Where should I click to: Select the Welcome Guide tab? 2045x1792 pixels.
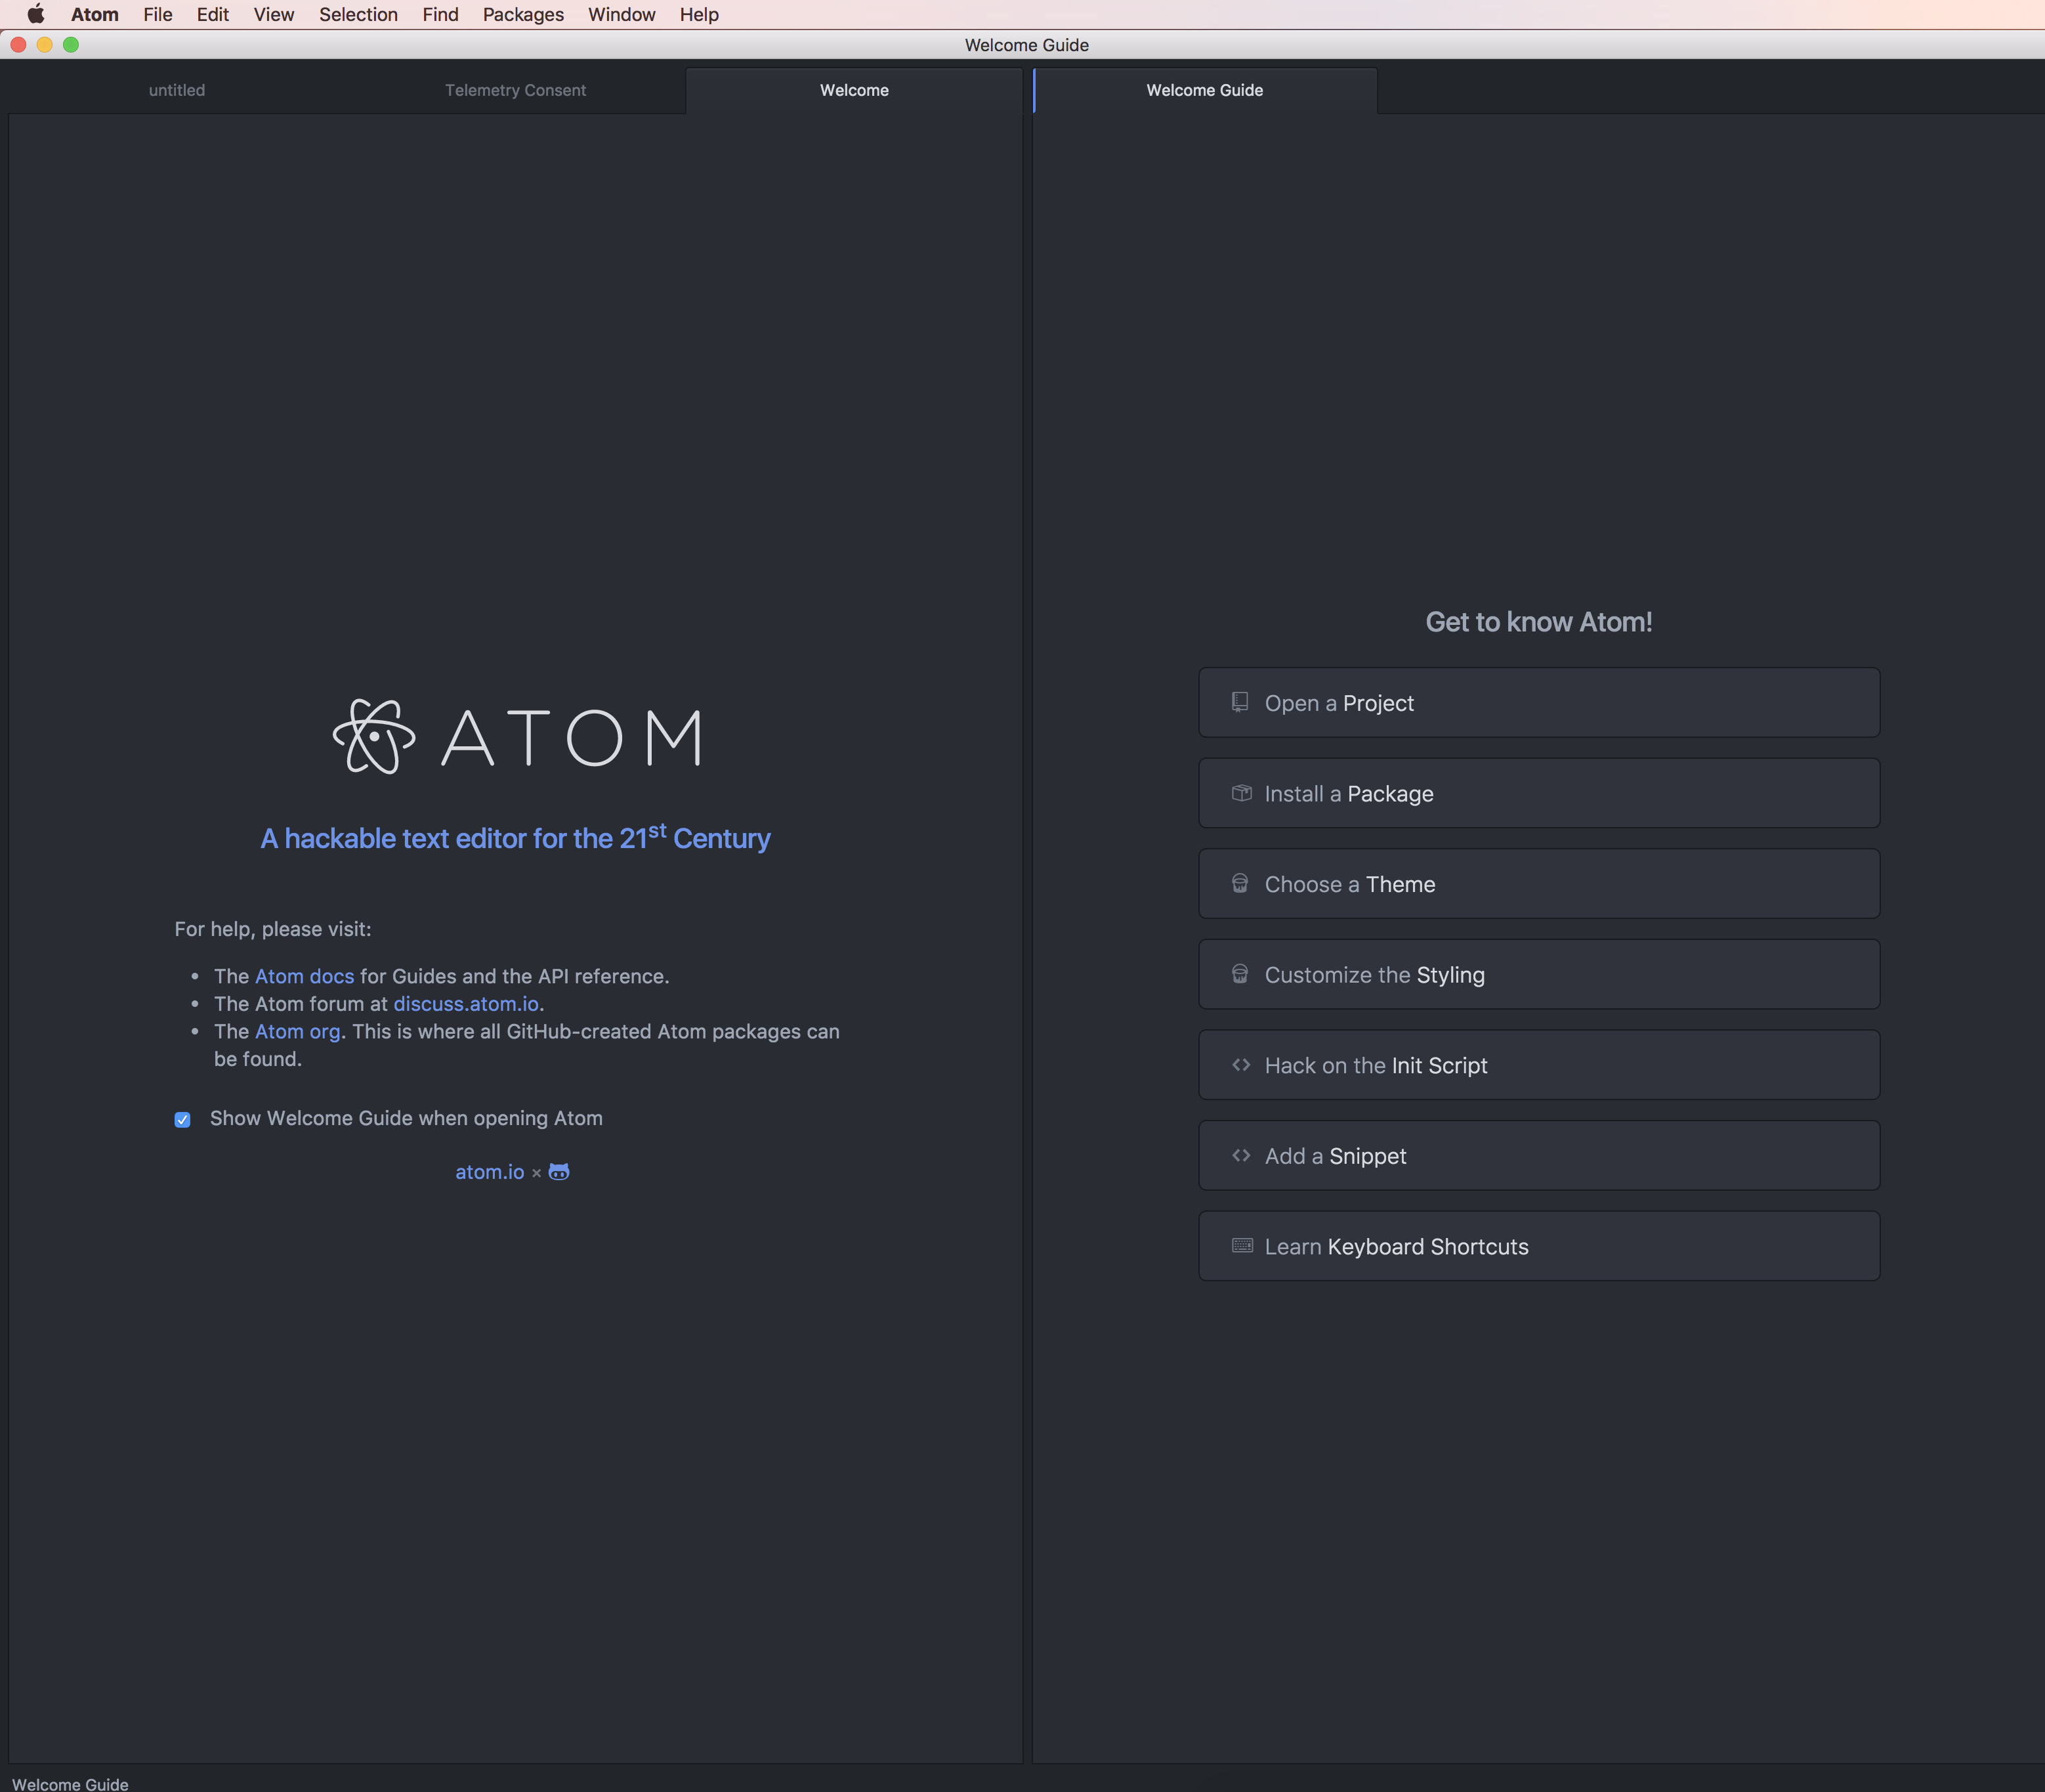1205,90
